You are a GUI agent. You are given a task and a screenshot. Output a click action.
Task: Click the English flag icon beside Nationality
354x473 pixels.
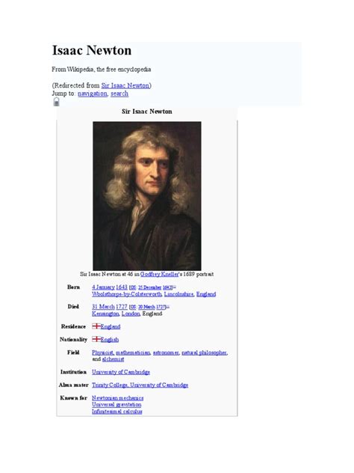[96, 339]
